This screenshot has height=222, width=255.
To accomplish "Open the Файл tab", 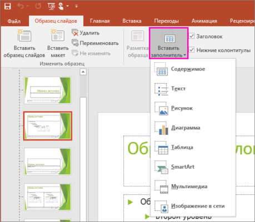I will (14, 21).
